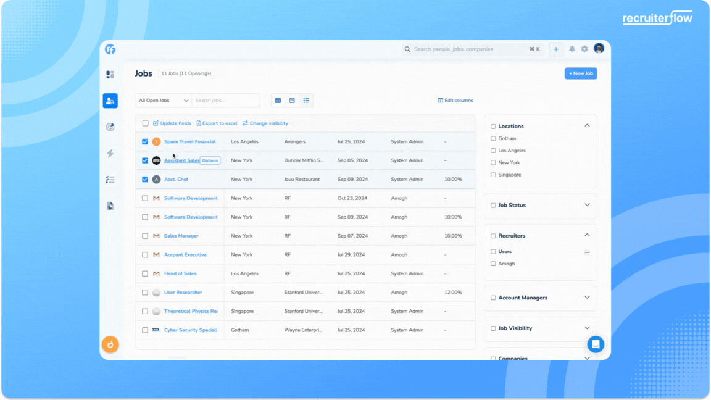Click Export to excel action

point(217,123)
